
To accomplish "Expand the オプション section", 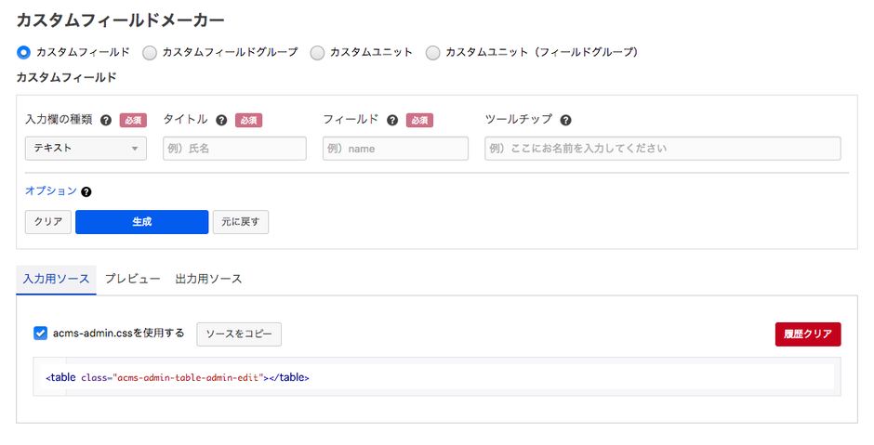I will coord(50,191).
